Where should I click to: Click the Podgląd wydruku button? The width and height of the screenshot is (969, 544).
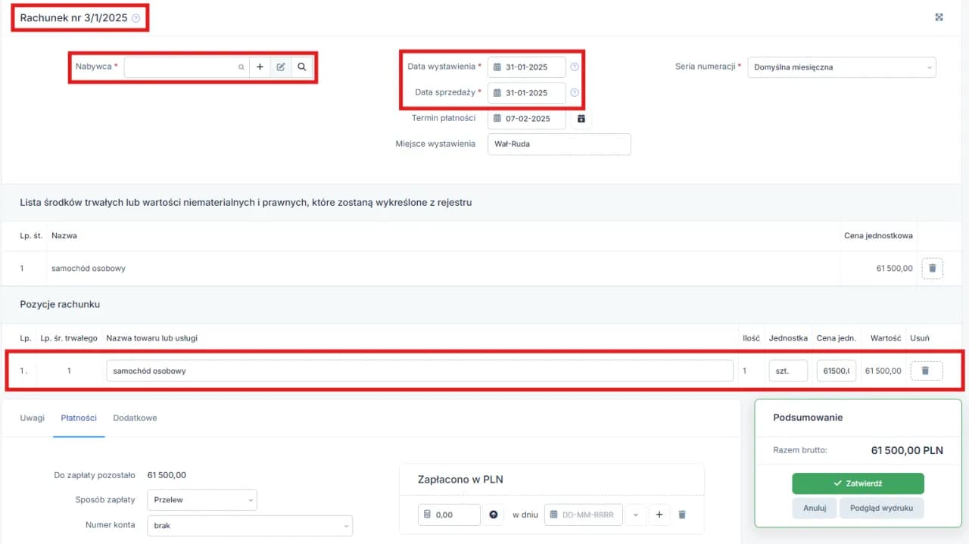[x=881, y=508]
